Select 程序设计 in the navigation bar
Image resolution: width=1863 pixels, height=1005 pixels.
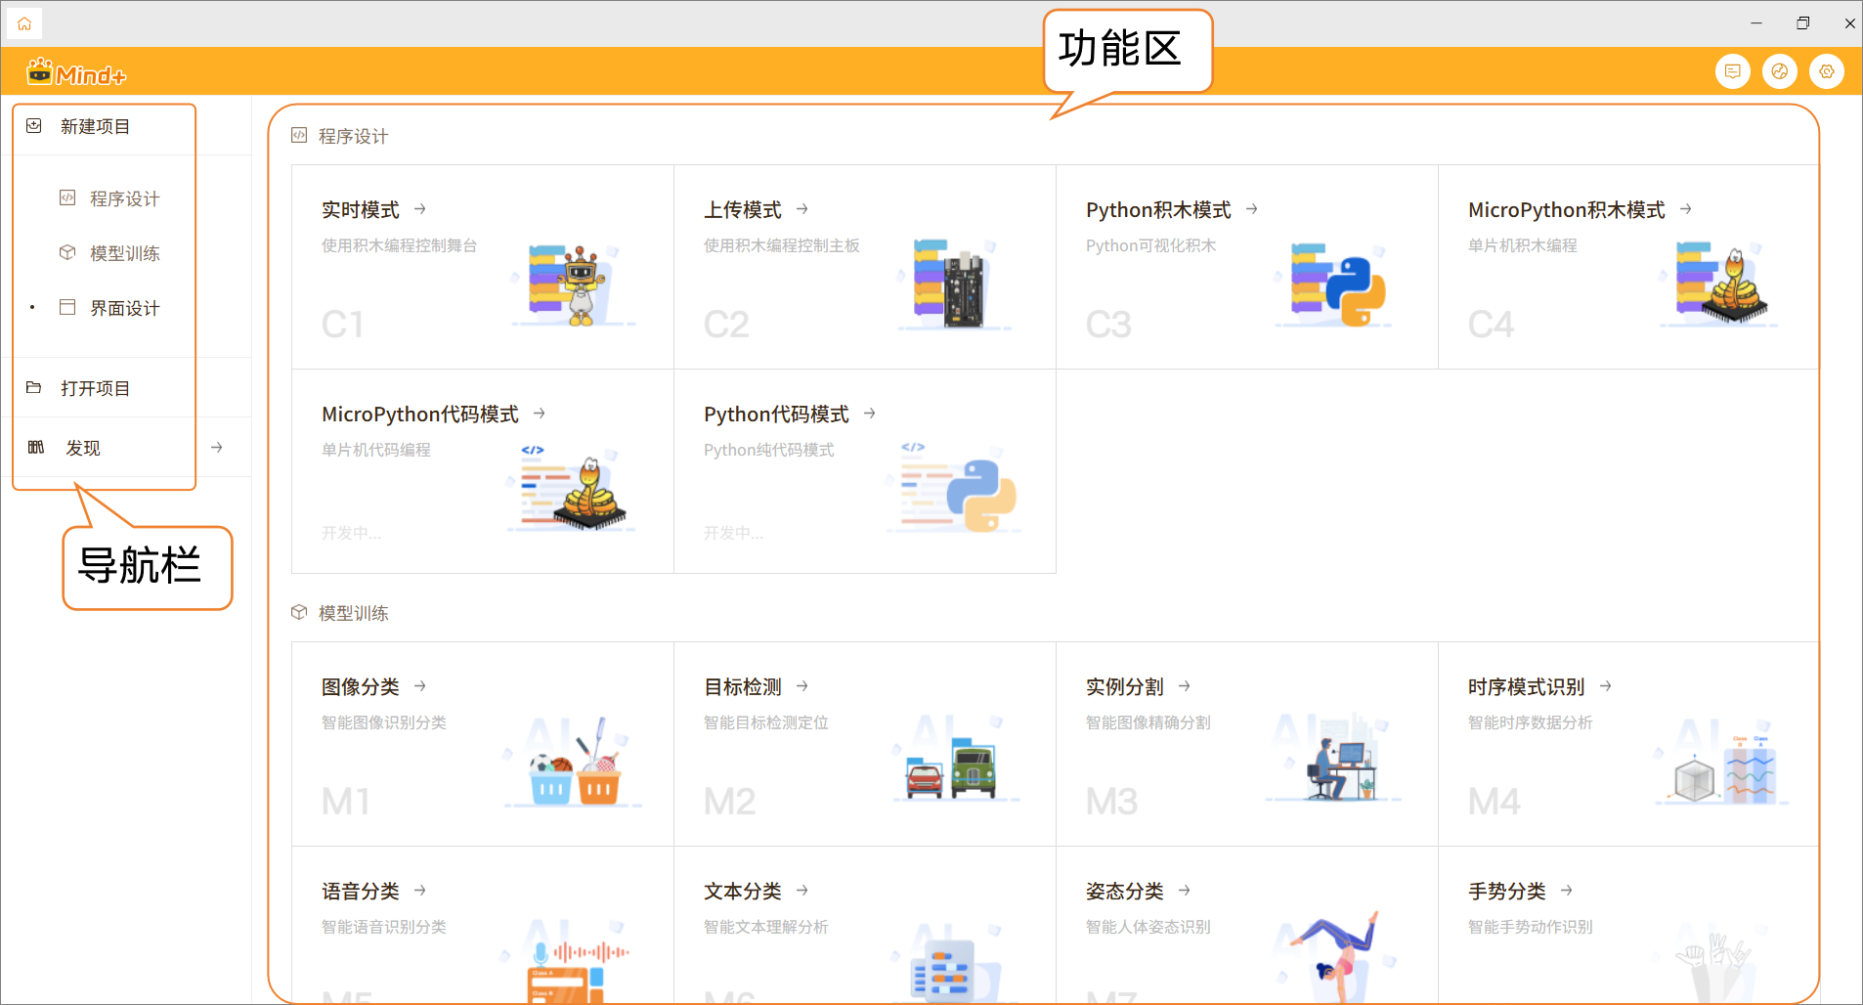(x=124, y=198)
